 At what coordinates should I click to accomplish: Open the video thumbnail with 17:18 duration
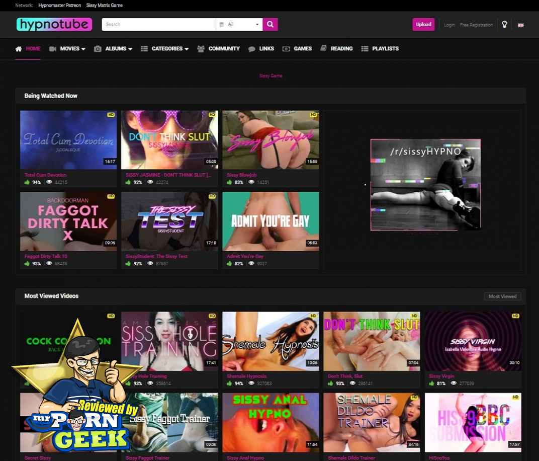click(x=169, y=221)
